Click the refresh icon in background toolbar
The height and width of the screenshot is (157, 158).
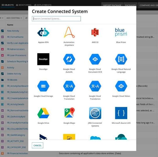(26, 18)
